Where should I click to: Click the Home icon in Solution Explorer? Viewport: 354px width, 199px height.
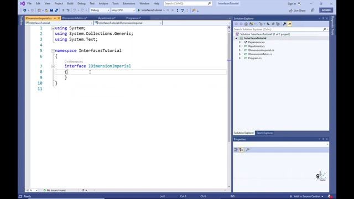pos(246,24)
